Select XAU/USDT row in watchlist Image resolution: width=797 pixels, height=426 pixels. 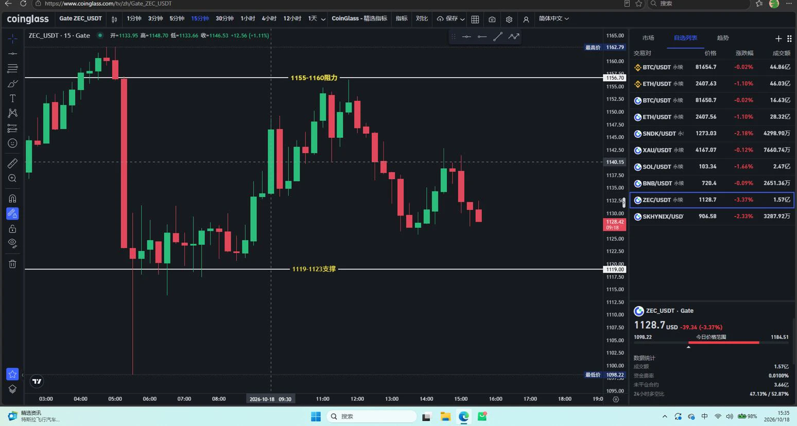pos(712,150)
